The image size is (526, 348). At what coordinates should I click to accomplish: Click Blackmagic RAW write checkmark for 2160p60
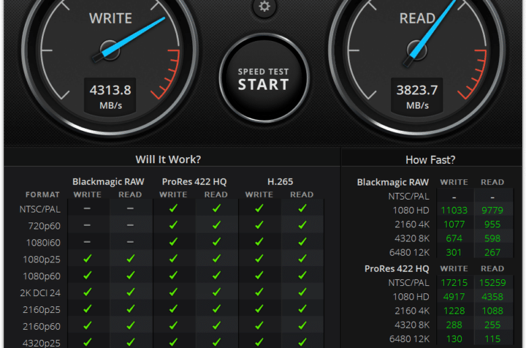(88, 325)
